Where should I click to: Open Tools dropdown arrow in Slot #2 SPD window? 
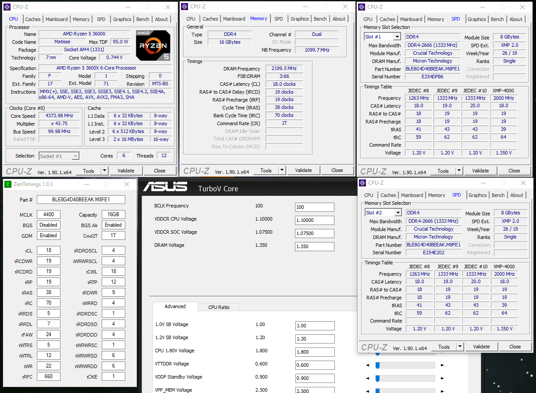pyautogui.click(x=460, y=347)
